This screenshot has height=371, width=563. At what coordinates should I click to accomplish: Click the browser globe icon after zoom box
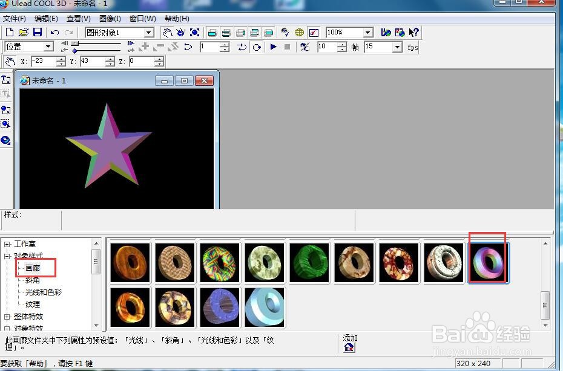[386, 33]
